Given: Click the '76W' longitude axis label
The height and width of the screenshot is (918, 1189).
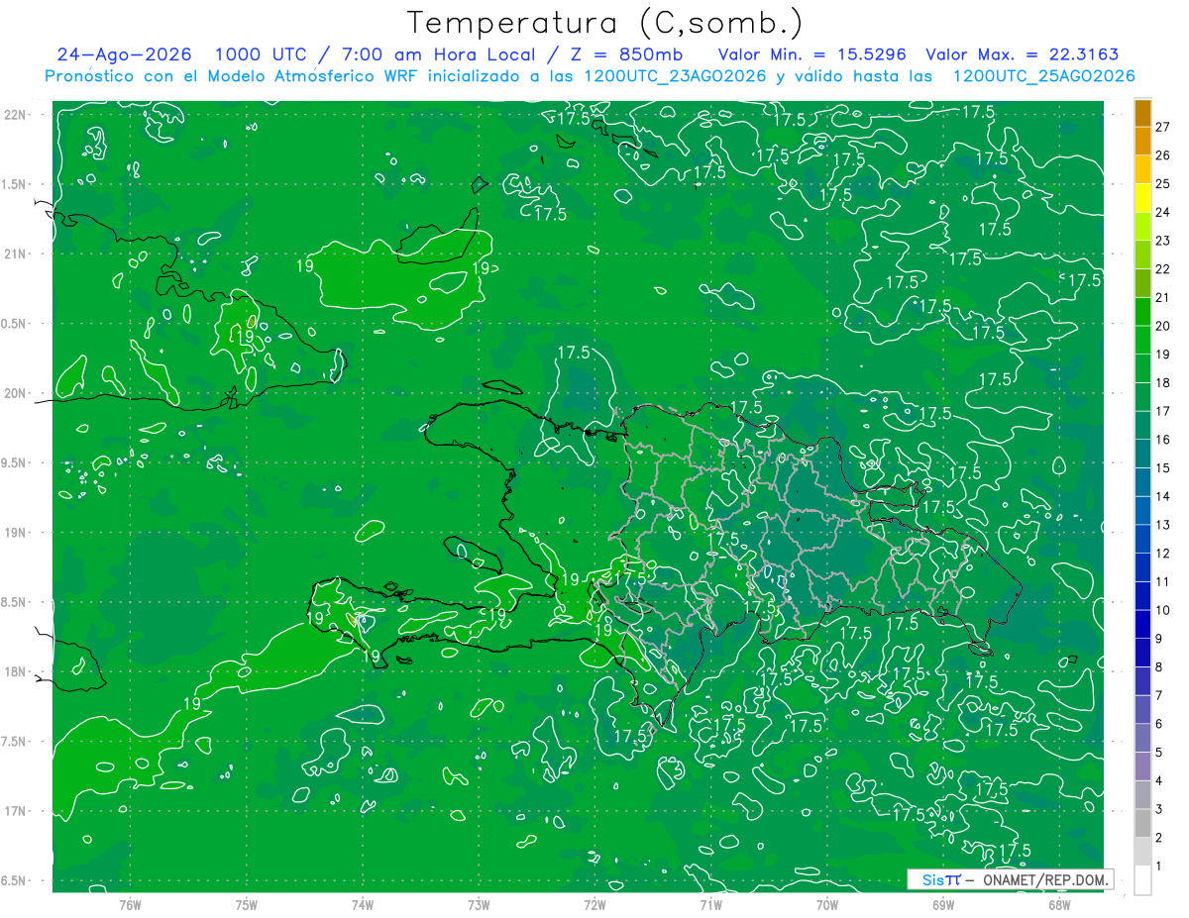Looking at the screenshot, I should 130,904.
